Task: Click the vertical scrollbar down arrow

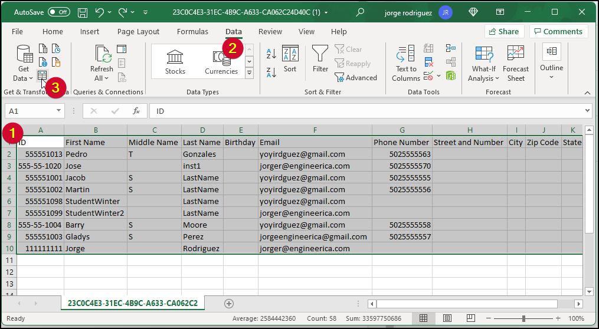Action: tap(589, 292)
